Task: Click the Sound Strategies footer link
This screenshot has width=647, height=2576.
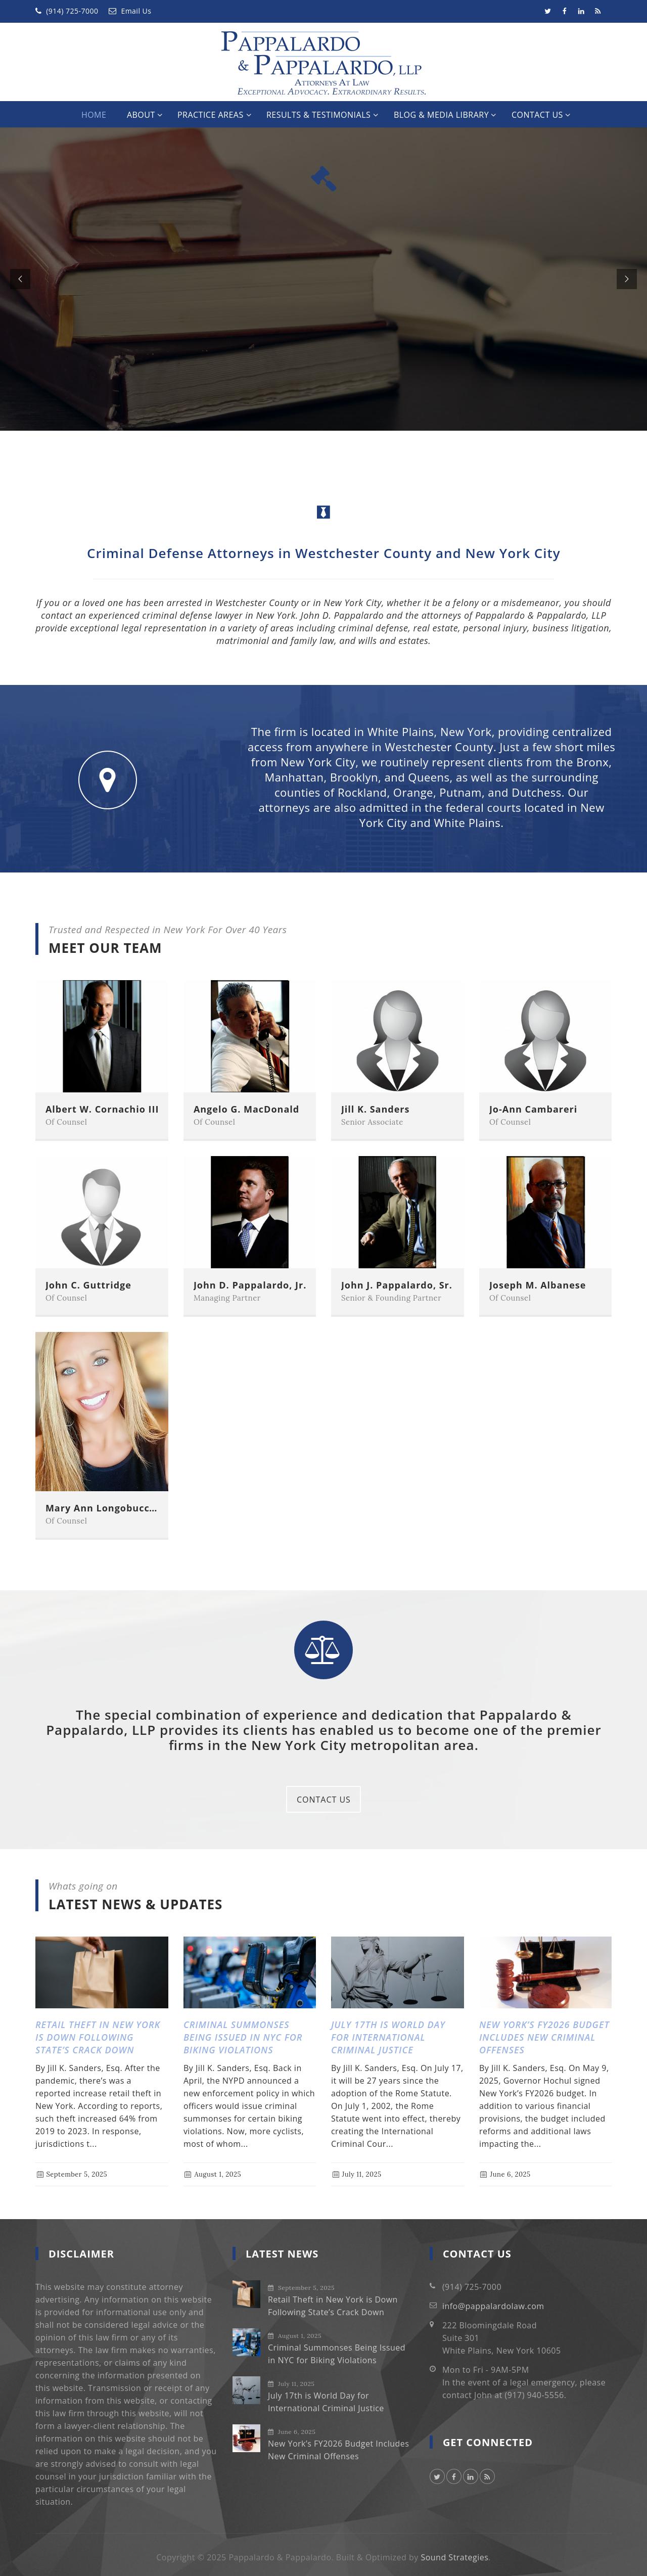Action: pos(454,2557)
